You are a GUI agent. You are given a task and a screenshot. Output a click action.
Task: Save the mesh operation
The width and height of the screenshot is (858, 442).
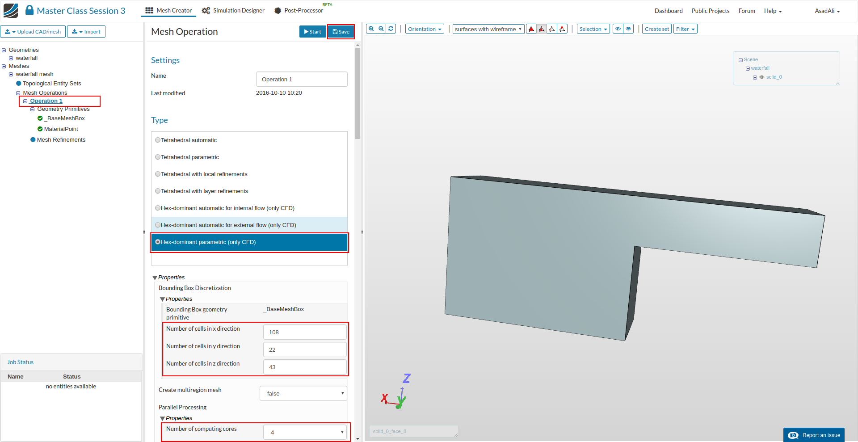(341, 32)
